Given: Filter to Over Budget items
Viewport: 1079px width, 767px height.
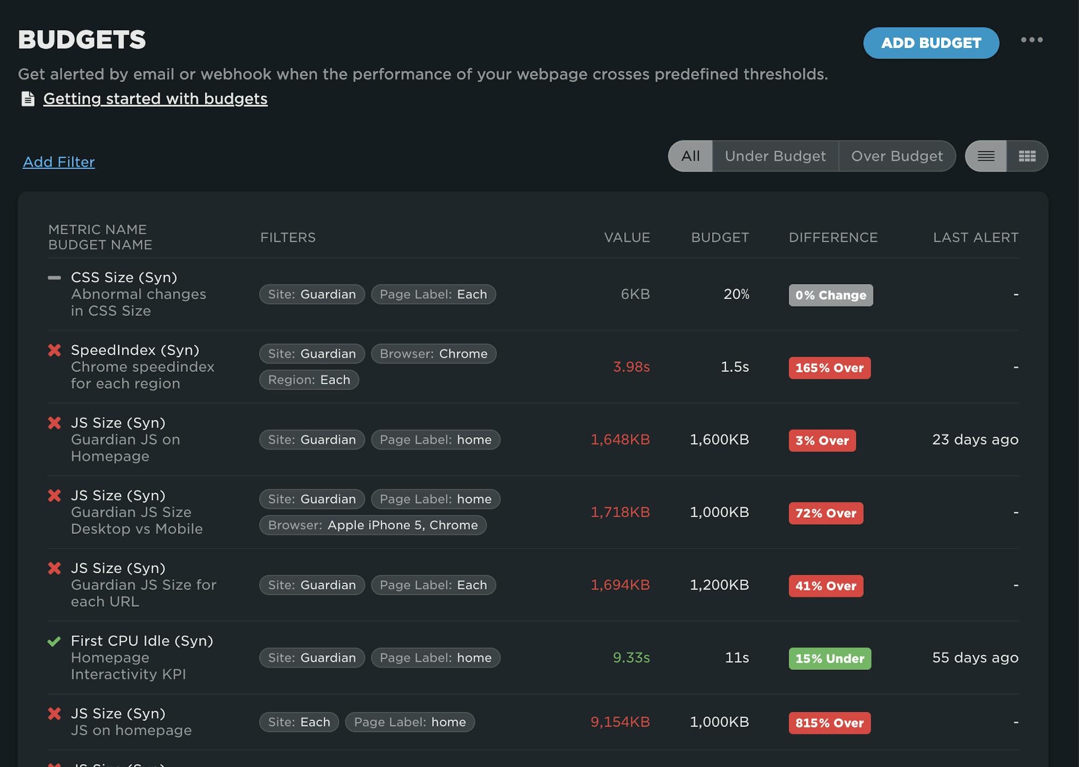Looking at the screenshot, I should pos(897,156).
